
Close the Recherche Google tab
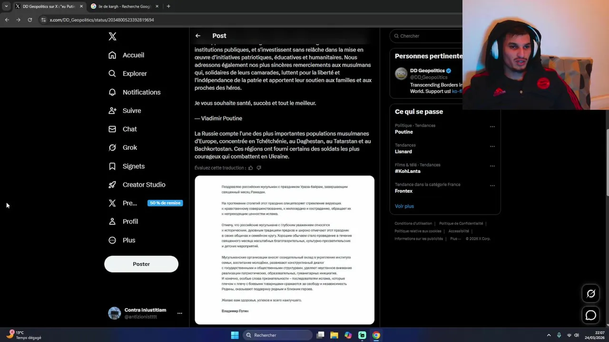click(157, 6)
